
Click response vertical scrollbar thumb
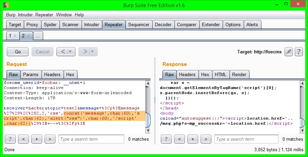tap(302, 123)
